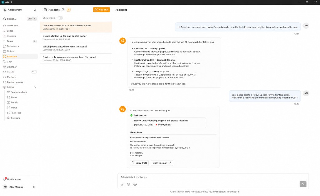
Task: Open chat Which projects need attention this week
Action: click(x=76, y=48)
